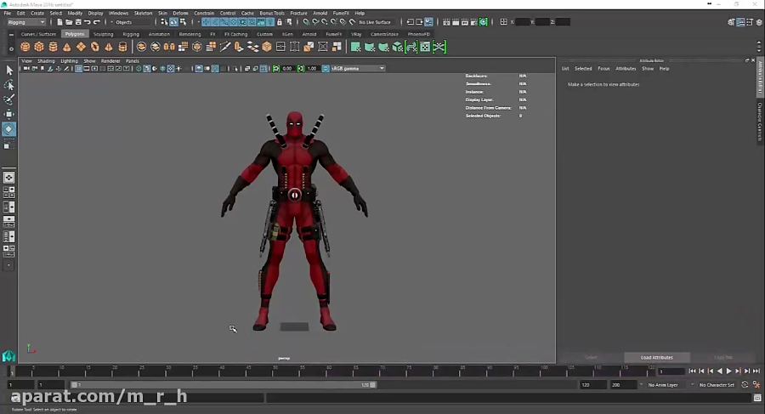Click the Load Attributes button
Viewport: 765px width, 414px height.
(x=657, y=357)
